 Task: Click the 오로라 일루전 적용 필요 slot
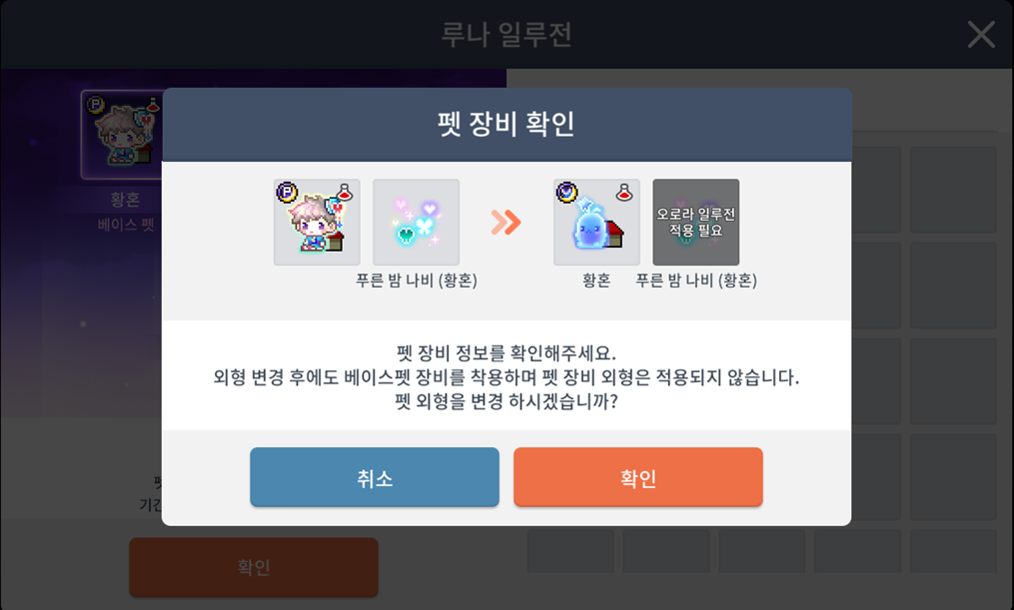click(x=696, y=223)
